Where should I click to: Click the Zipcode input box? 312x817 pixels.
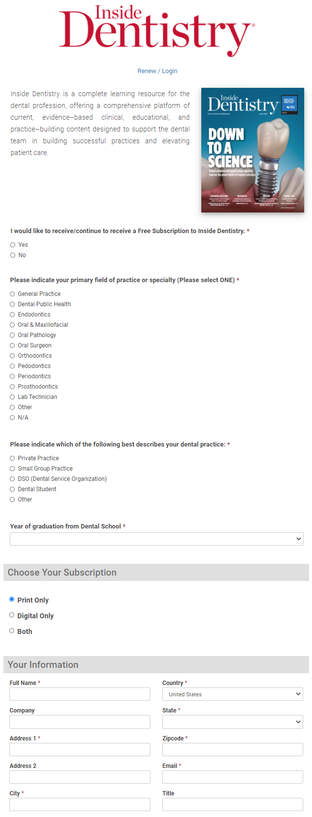click(x=233, y=750)
